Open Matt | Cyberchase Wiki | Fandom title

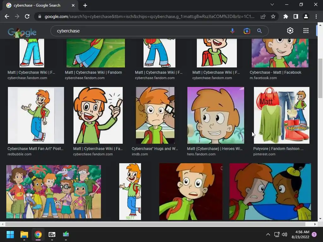(x=93, y=72)
